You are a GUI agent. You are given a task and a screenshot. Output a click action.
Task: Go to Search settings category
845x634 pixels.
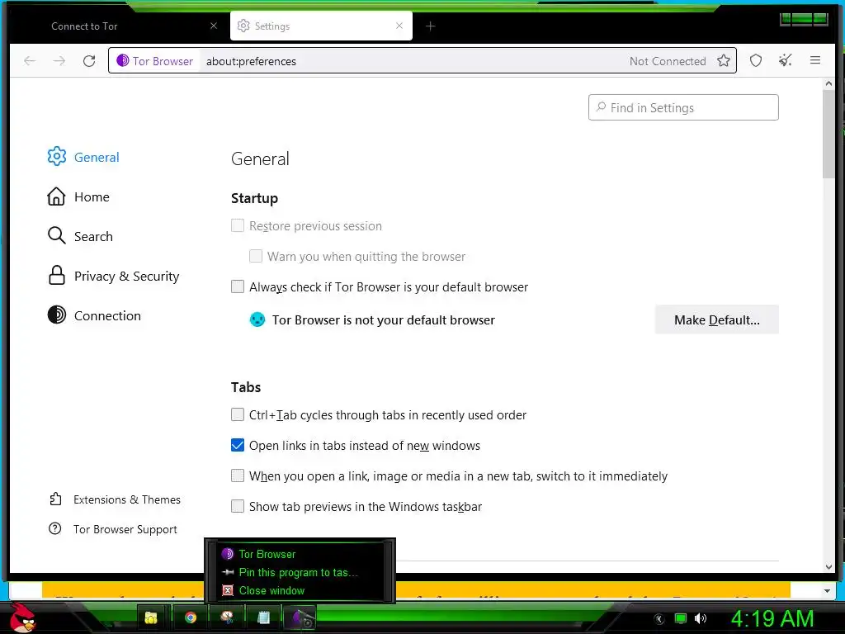coord(80,236)
